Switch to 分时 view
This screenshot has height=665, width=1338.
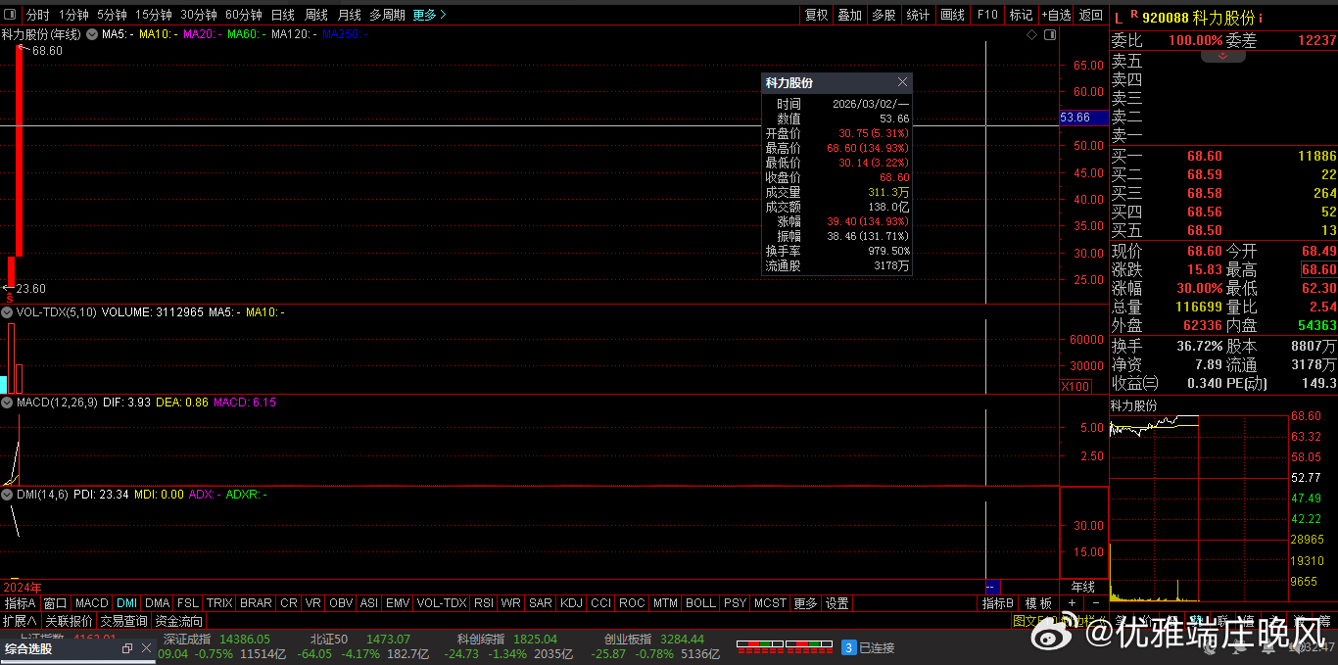point(37,15)
